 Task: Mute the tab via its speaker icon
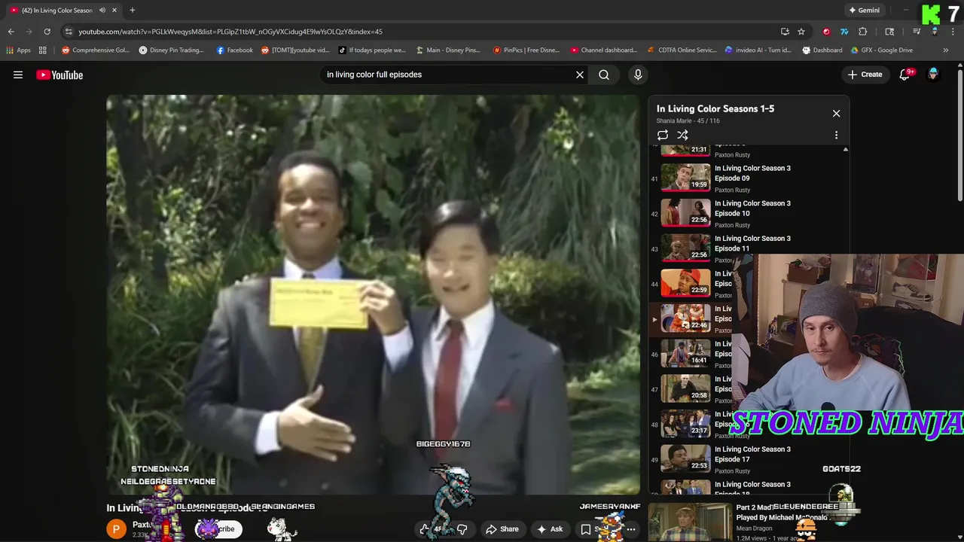click(102, 11)
